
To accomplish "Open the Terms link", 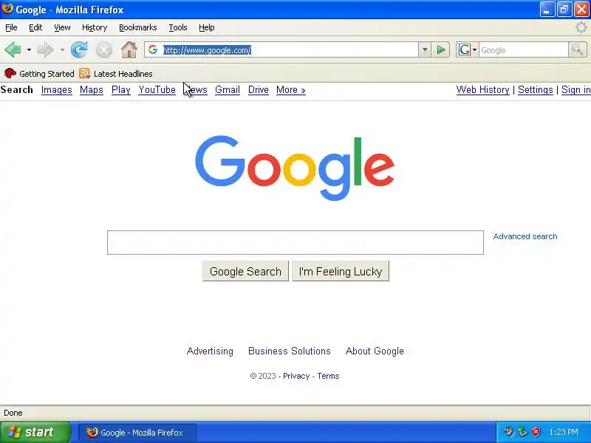I will (x=328, y=376).
